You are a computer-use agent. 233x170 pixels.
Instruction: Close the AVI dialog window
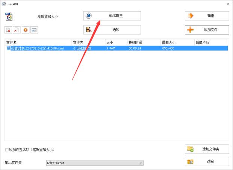pos(228,4)
